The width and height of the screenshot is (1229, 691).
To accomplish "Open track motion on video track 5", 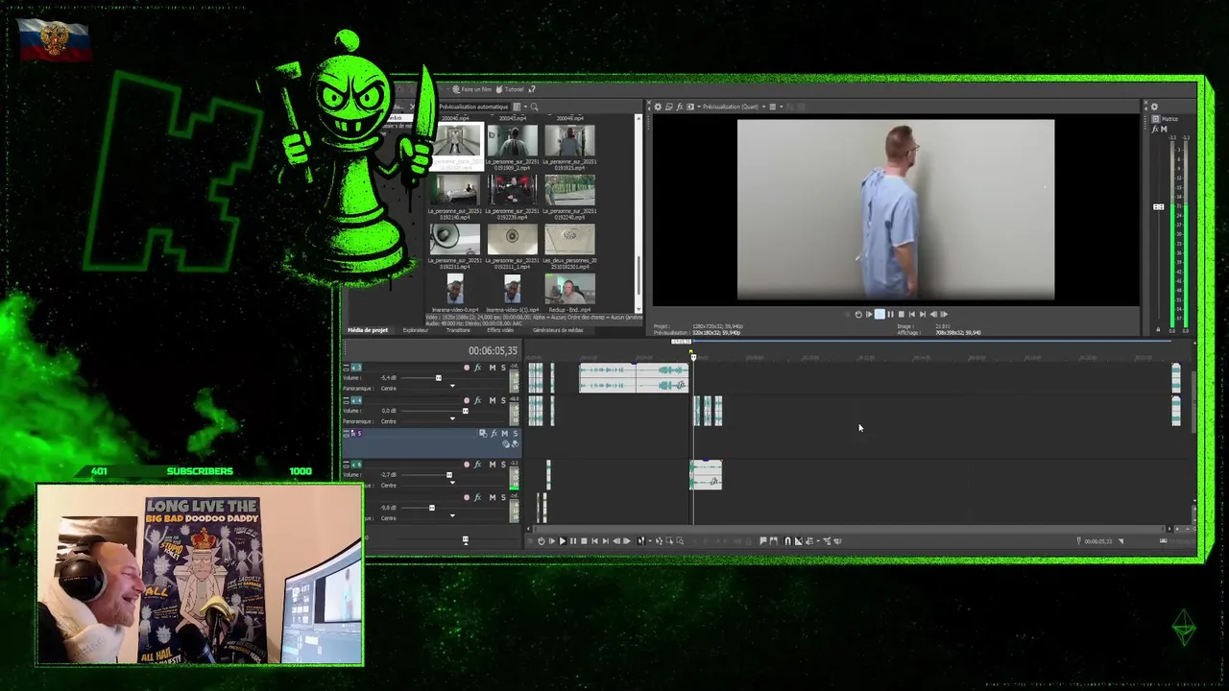I will (483, 434).
